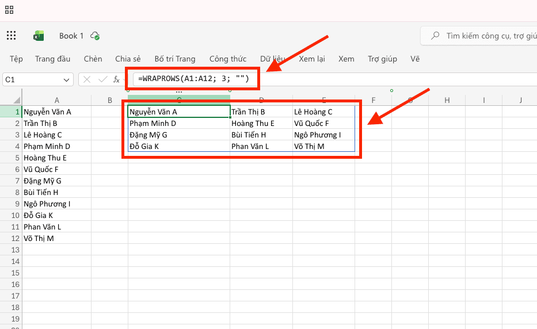Viewport: 537px width, 329px height.
Task: Click cell A1 with Nguyễn Văn A
Action: pyautogui.click(x=57, y=112)
